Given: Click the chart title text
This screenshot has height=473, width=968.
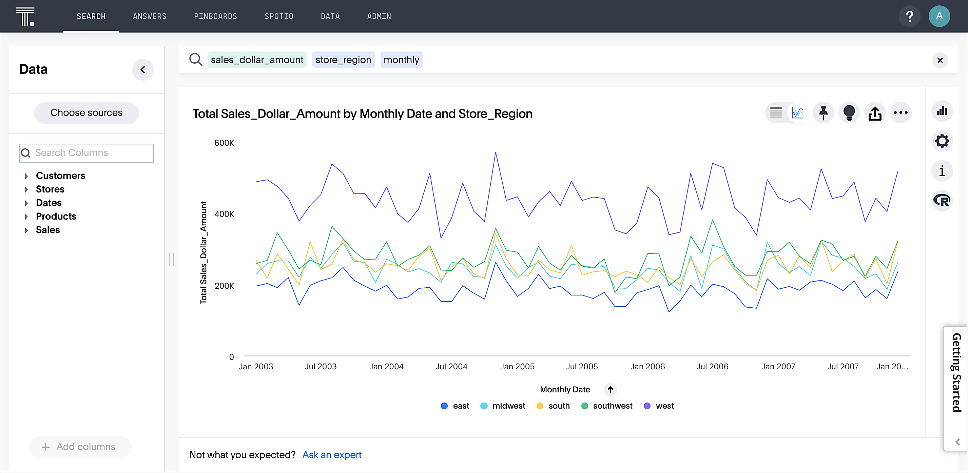Looking at the screenshot, I should coord(363,114).
